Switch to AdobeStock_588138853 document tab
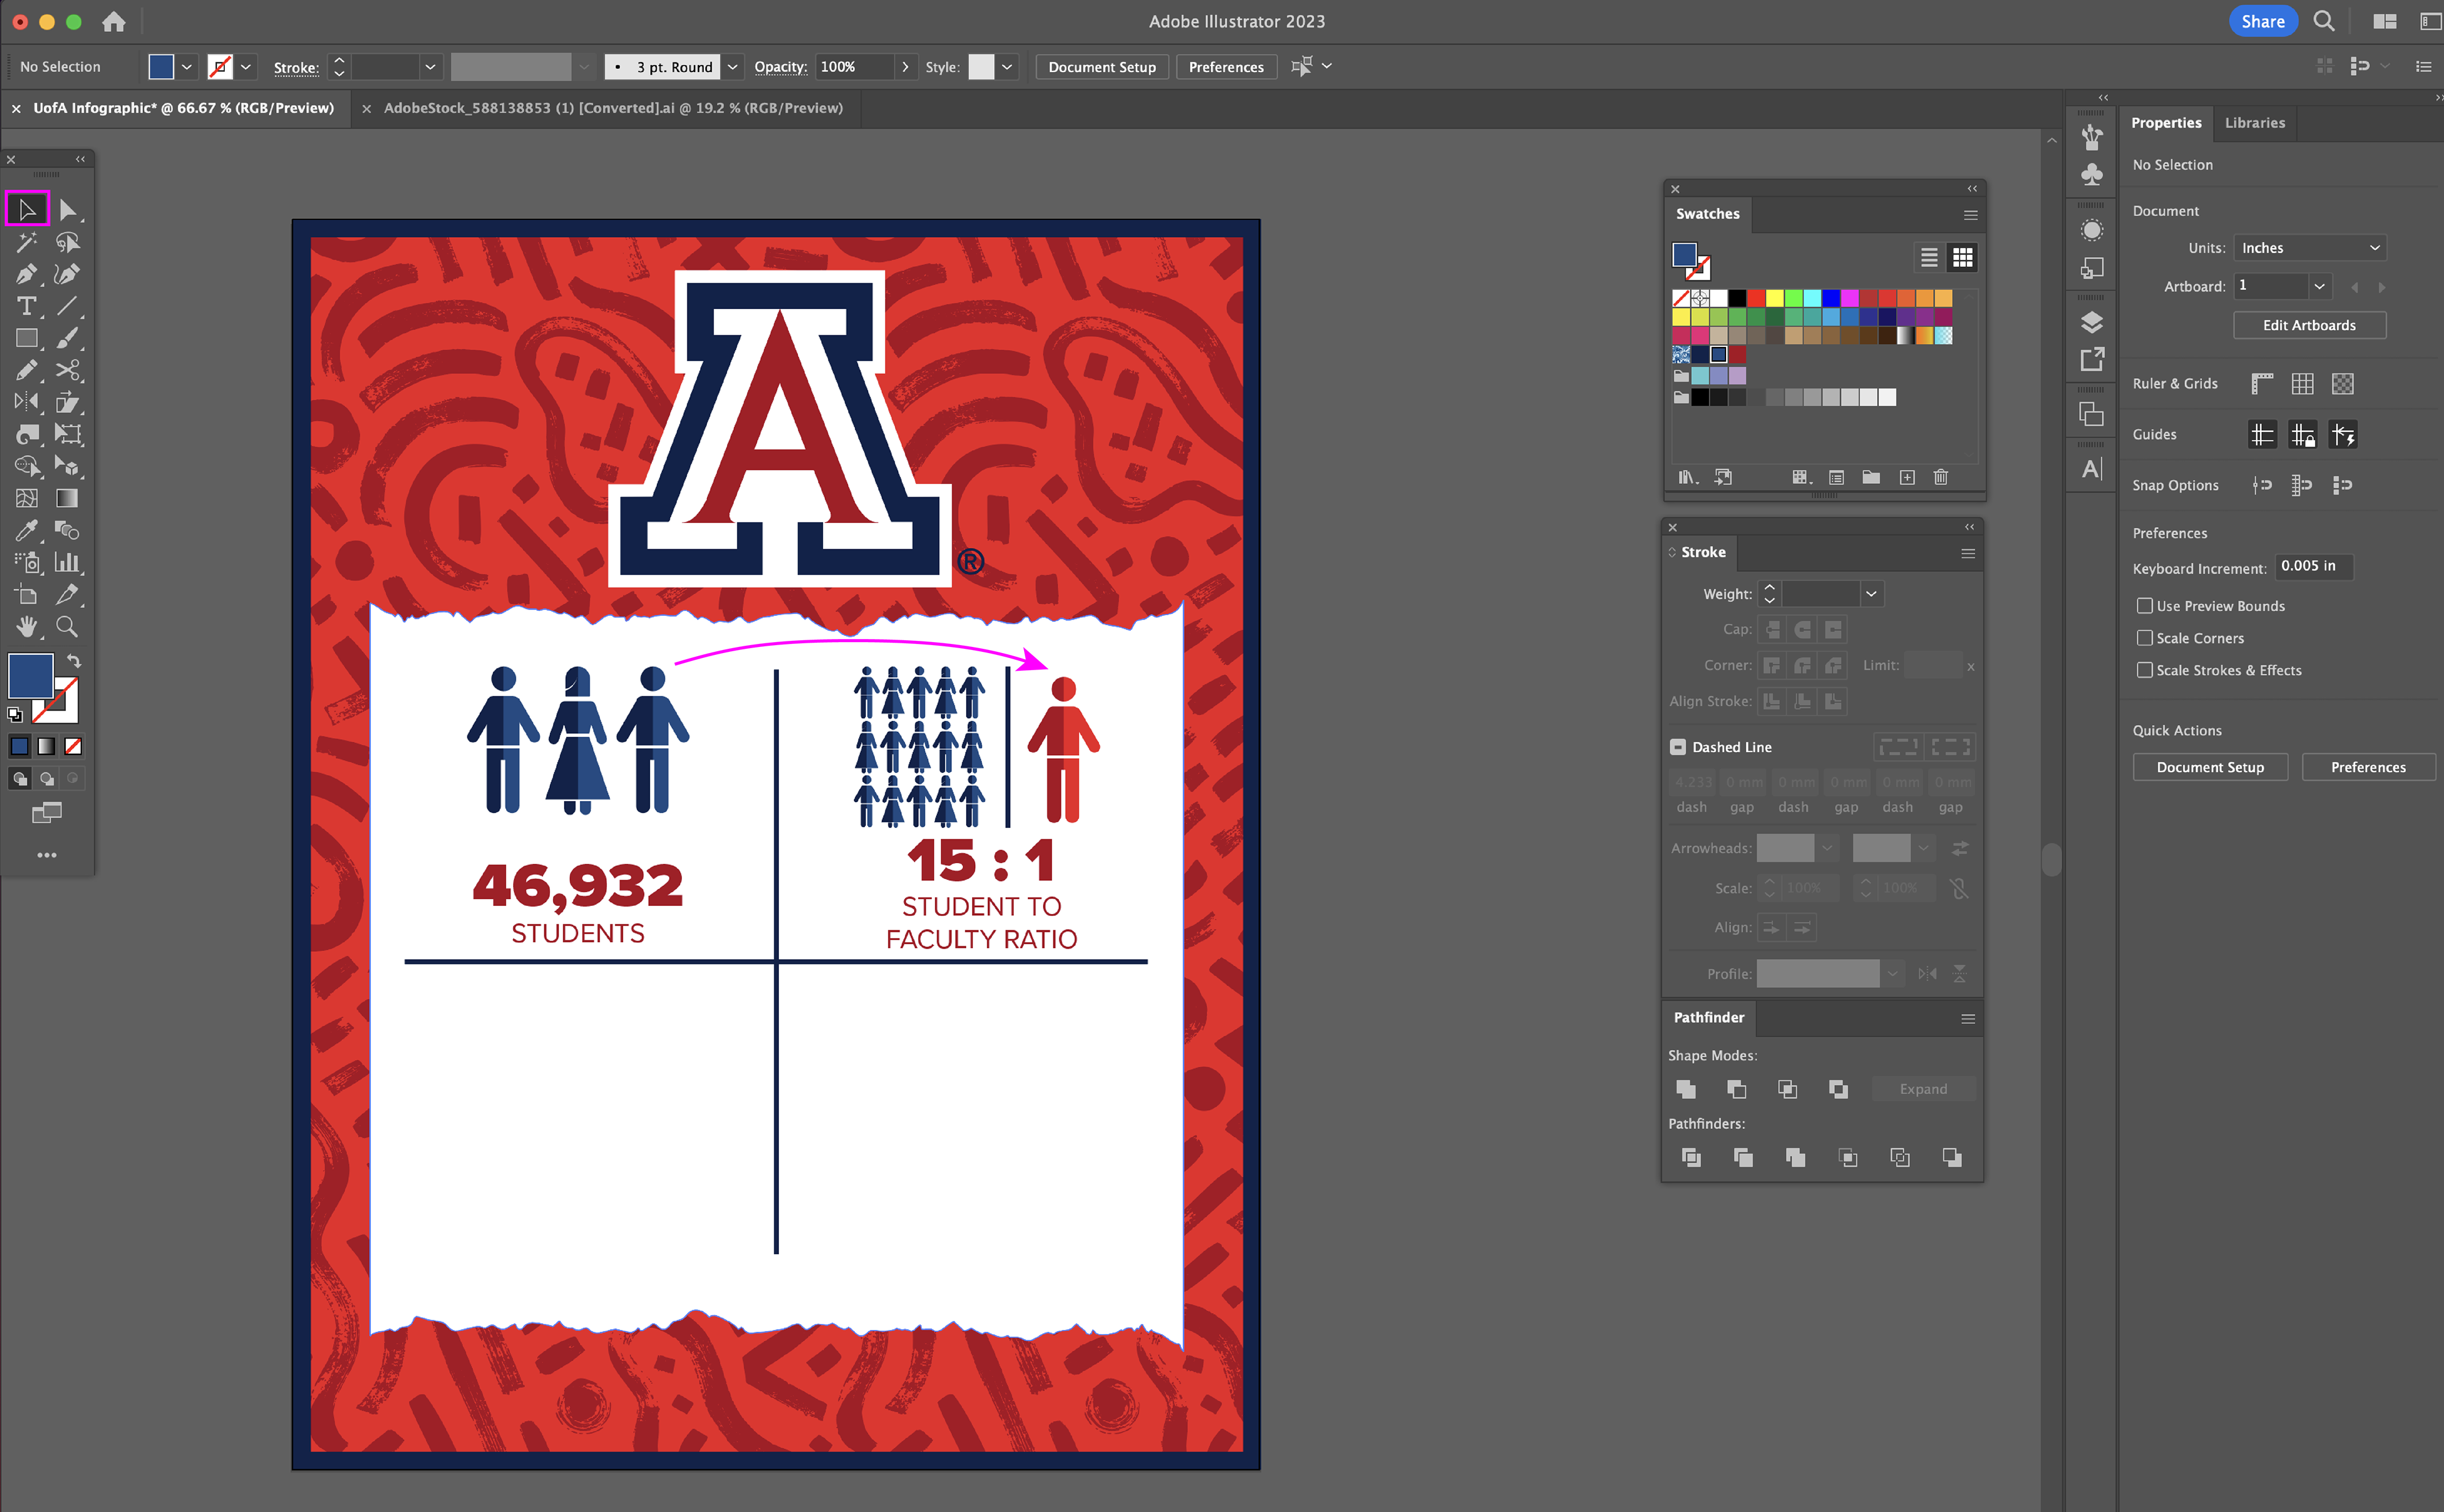Screen dimensions: 2444x1512 [x=612, y=108]
